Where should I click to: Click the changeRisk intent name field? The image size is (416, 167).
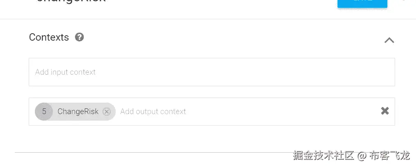(71, 2)
